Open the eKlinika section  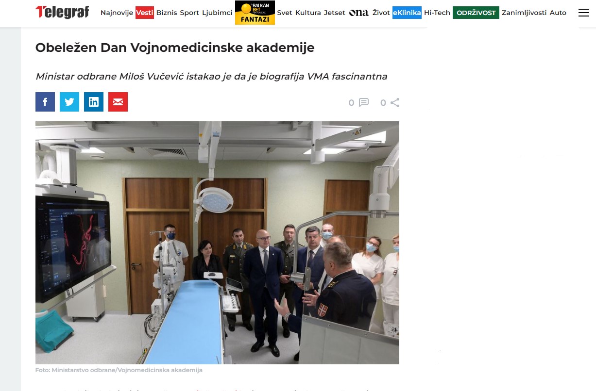(x=407, y=13)
